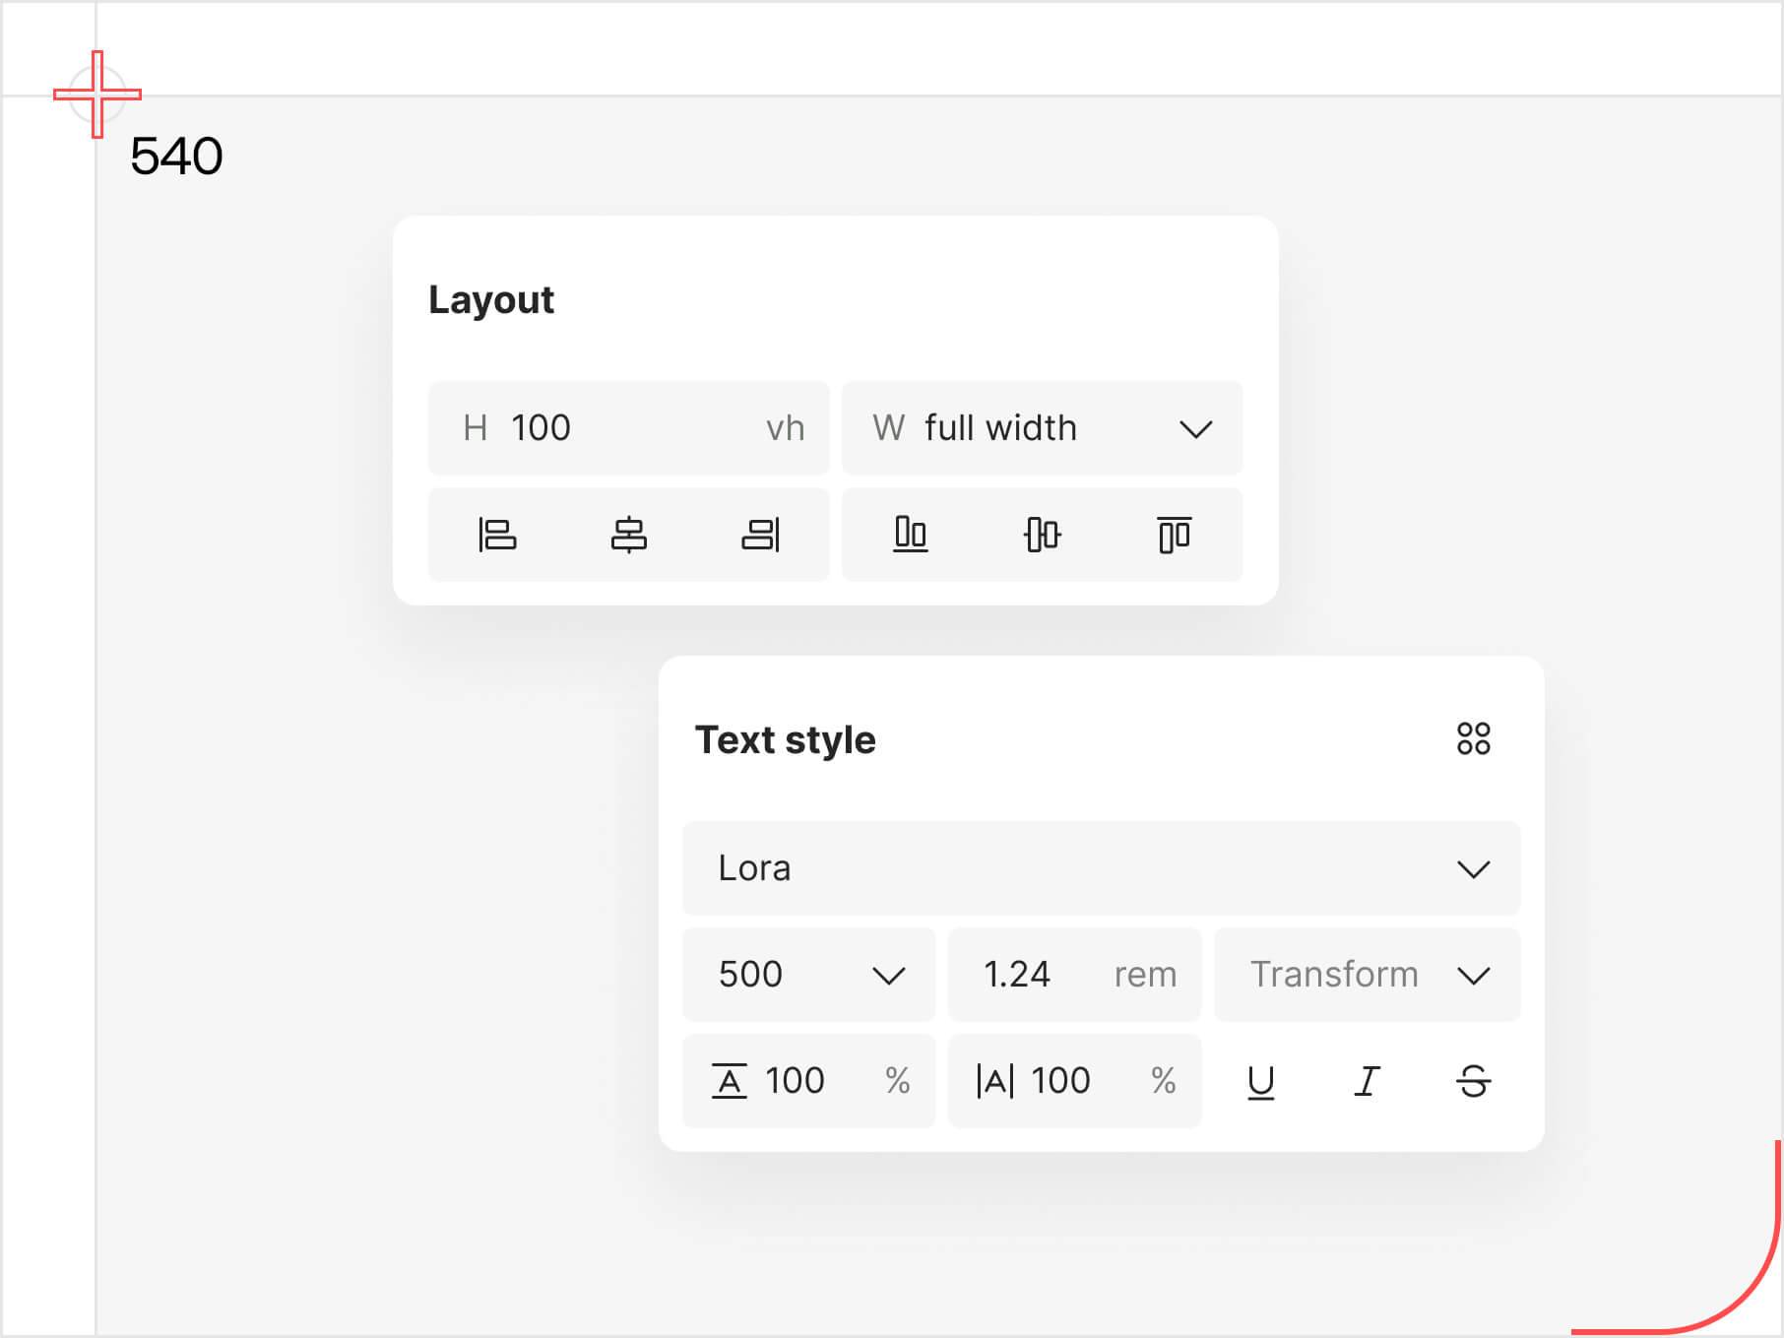This screenshot has height=1338, width=1784.
Task: Click the Text style panel heading
Action: [x=785, y=740]
